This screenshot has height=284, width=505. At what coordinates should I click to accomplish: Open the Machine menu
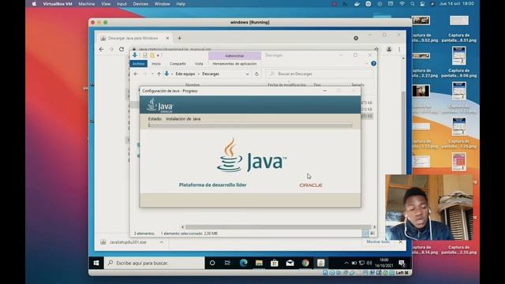point(86,4)
